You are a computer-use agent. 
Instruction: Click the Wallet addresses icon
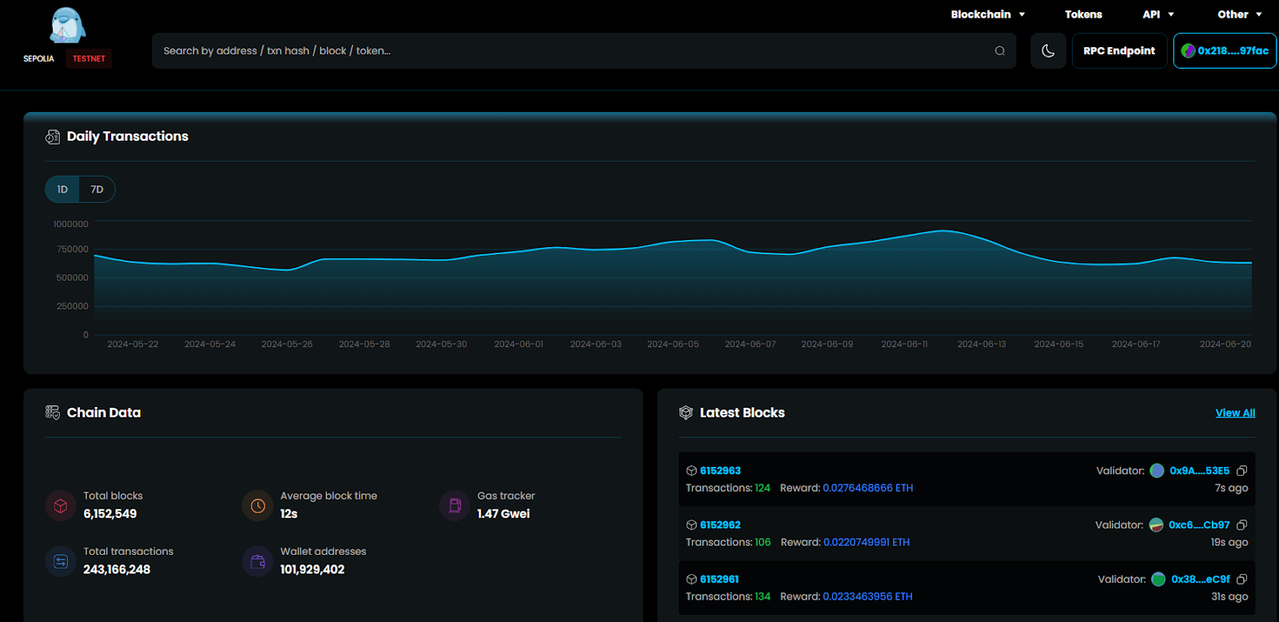[x=257, y=561]
